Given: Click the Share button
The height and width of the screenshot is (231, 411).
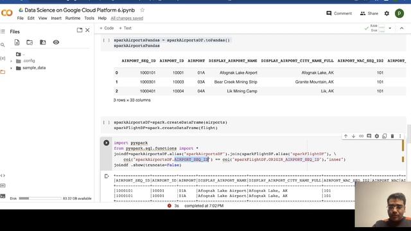Looking at the screenshot, I should (369, 13).
